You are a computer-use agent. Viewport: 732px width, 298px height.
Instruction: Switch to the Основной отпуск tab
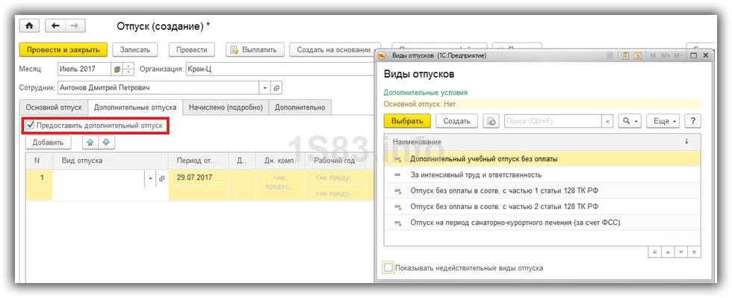tap(54, 108)
